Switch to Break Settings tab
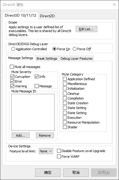The image size is (119, 180). pyautogui.click(x=47, y=59)
